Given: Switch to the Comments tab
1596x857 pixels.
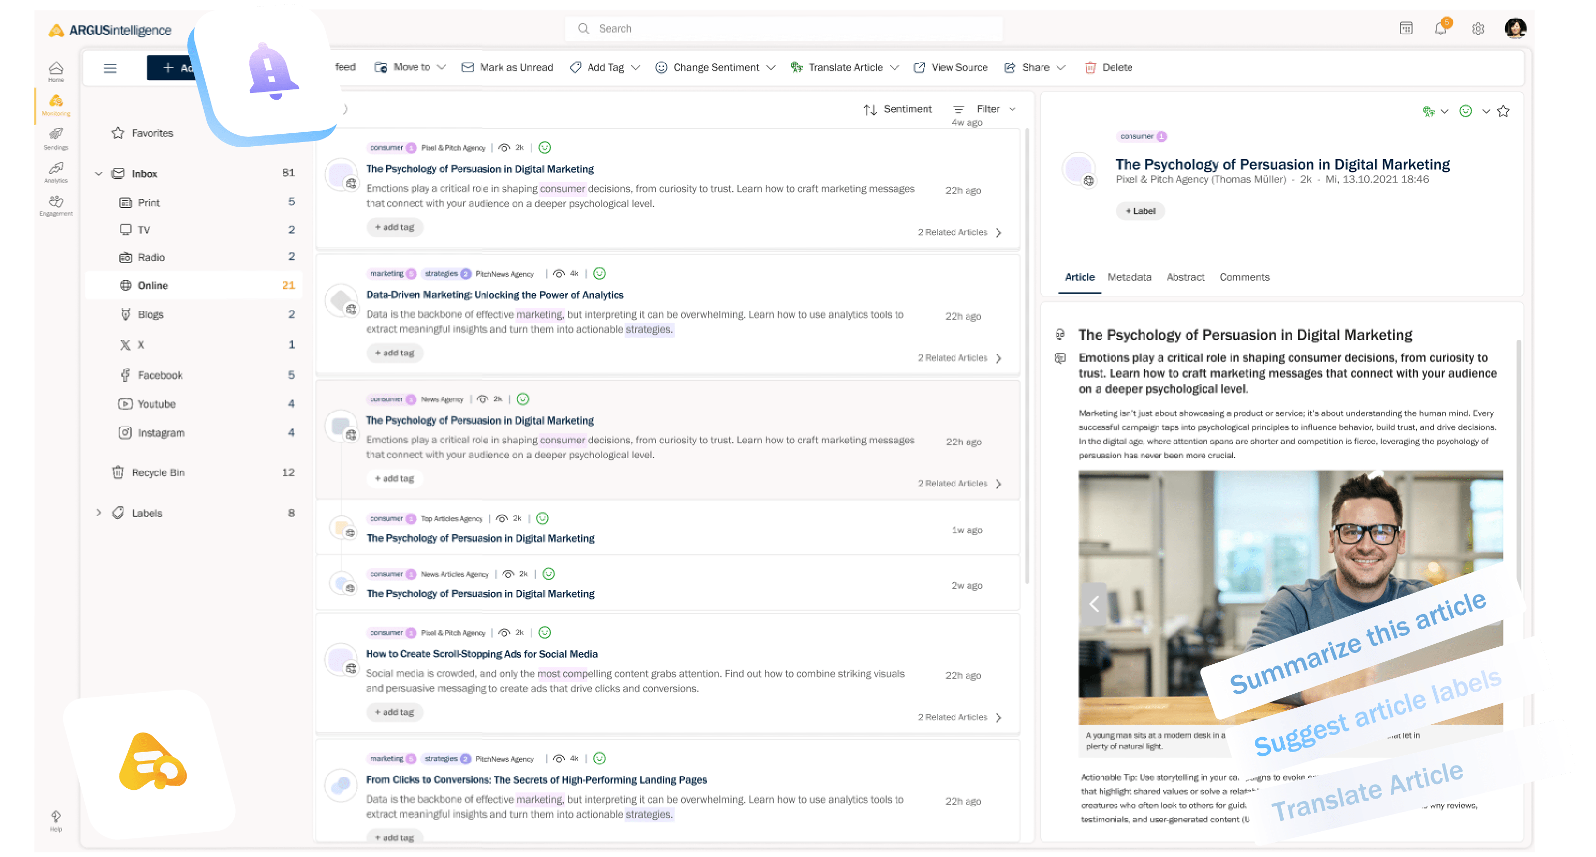Looking at the screenshot, I should click(1244, 277).
